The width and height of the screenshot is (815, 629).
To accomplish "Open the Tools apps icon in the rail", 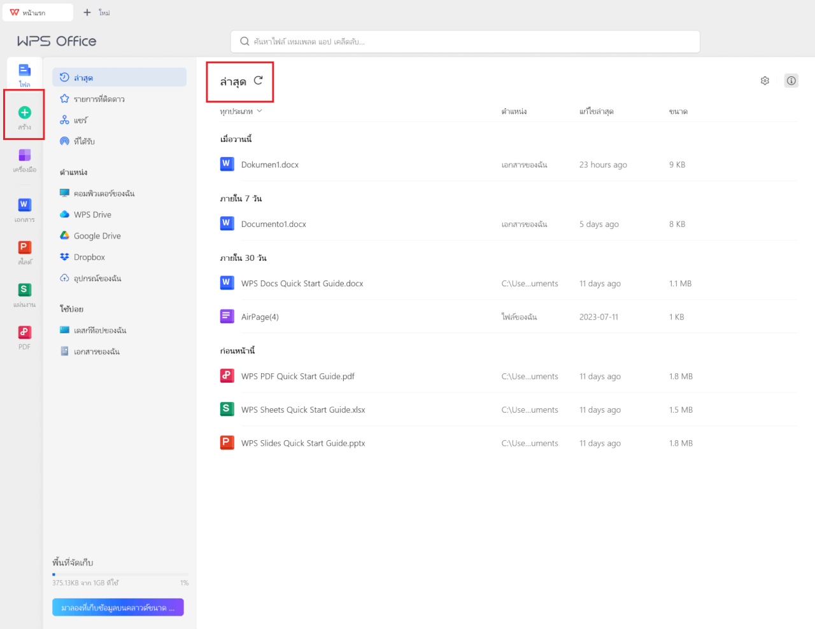I will click(24, 155).
